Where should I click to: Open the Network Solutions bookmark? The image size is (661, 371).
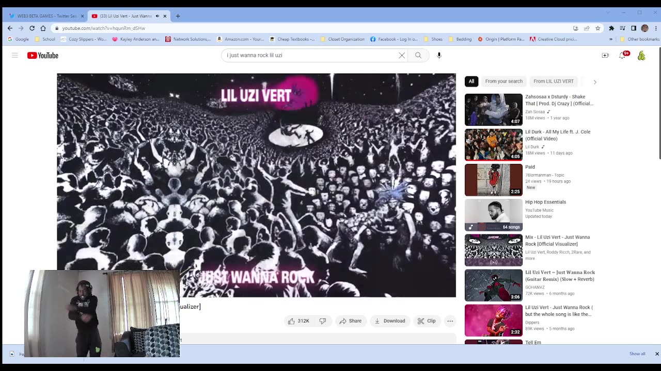click(188, 39)
